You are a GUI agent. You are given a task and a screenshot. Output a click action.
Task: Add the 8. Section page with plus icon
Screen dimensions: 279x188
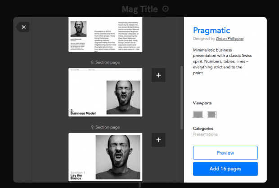pos(158,76)
